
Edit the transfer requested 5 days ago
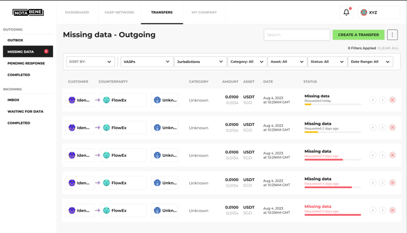point(373,210)
